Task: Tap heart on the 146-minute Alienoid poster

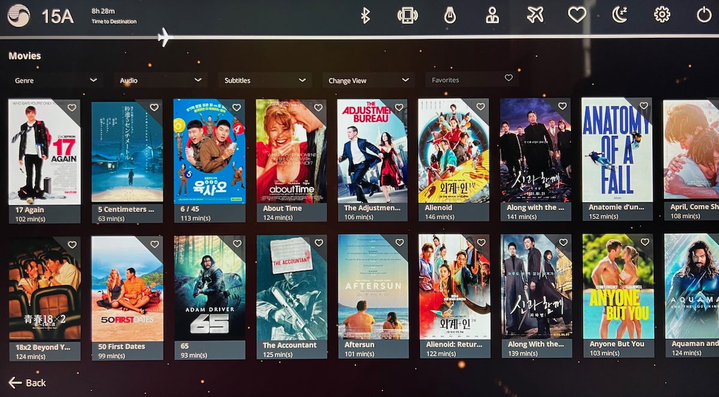Action: [481, 107]
